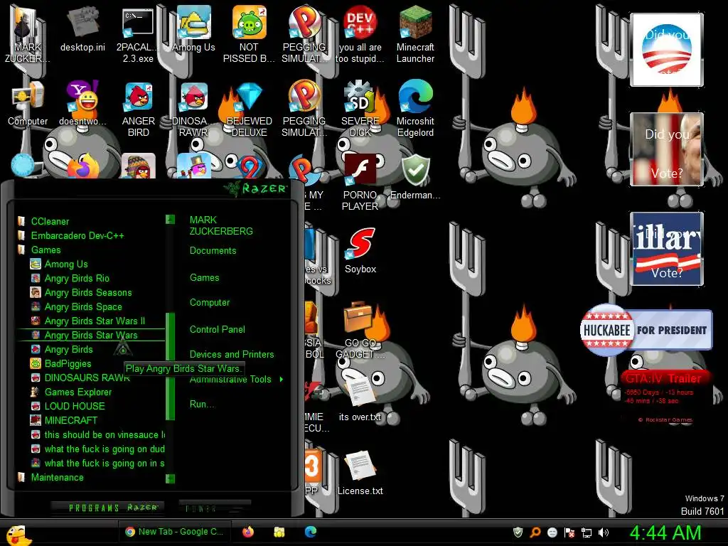This screenshot has height=546, width=728.
Task: Launch Among Us from the Games folder list
Action: point(66,264)
